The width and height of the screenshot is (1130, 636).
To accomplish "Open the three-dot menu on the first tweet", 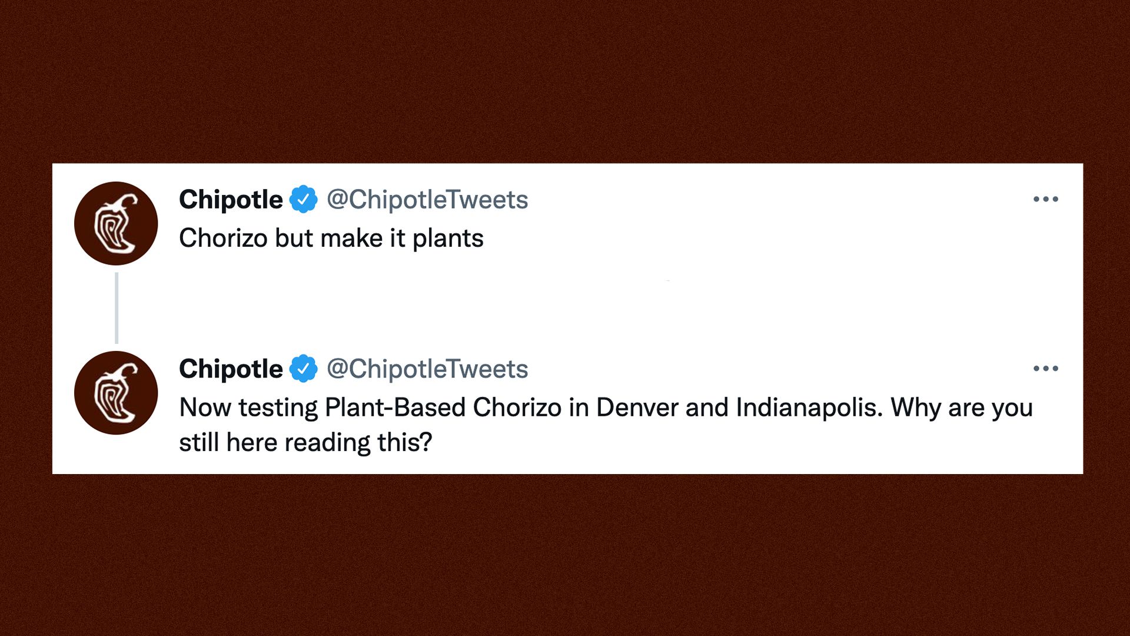I will (x=1045, y=200).
